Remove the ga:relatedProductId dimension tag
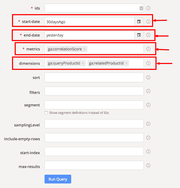 pos(126,63)
